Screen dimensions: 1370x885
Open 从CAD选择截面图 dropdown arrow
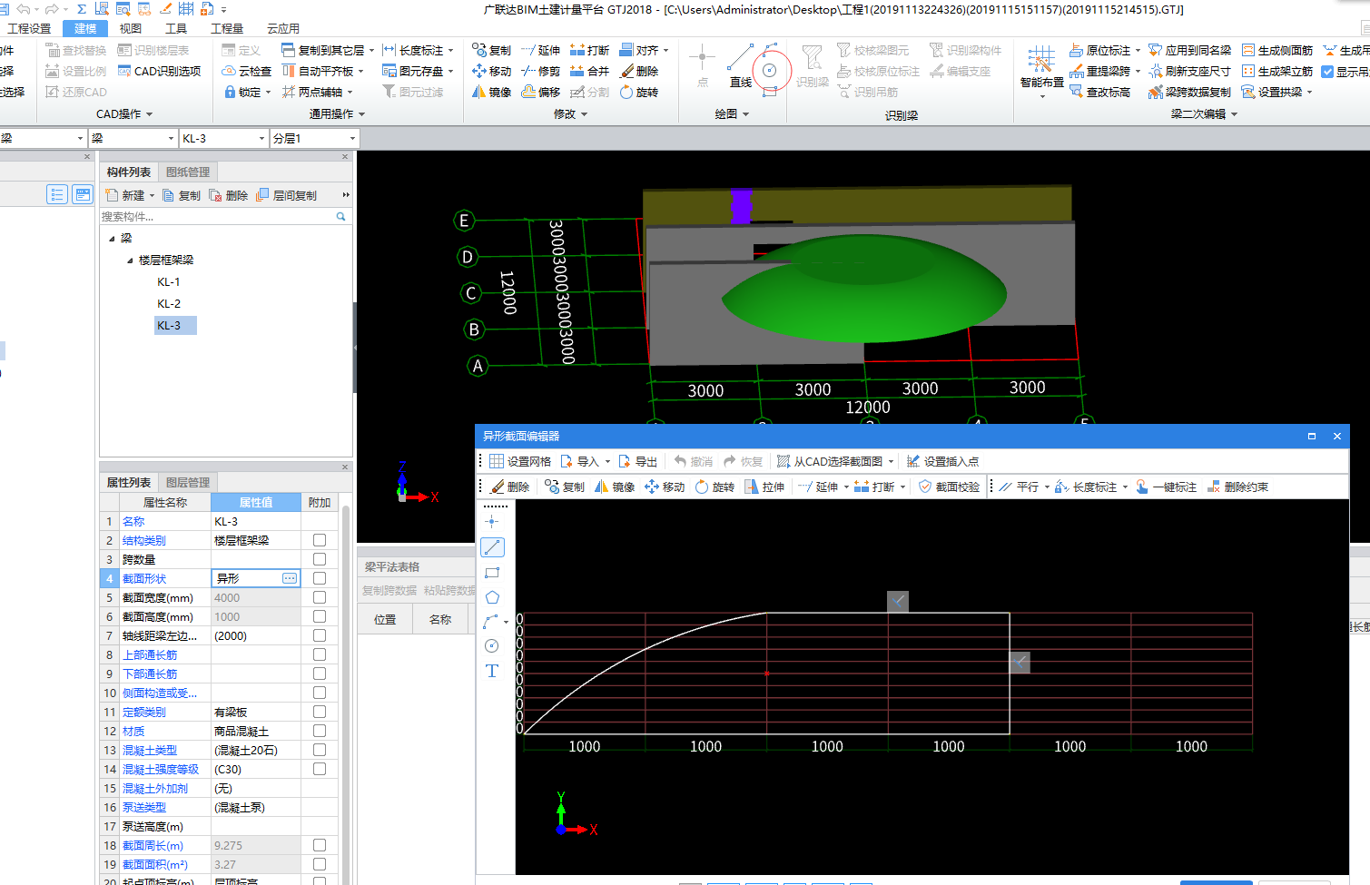tap(891, 461)
